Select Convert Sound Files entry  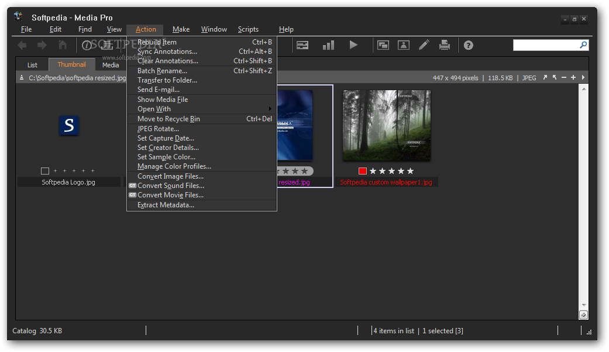click(x=202, y=186)
